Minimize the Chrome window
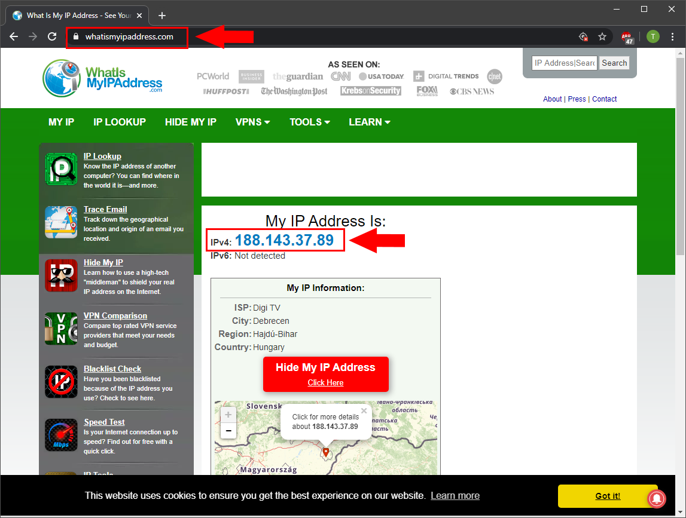686x518 pixels. point(617,9)
